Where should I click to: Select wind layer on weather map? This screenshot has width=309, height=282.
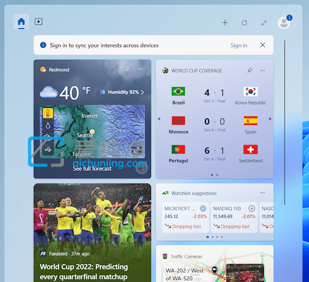[x=48, y=150]
